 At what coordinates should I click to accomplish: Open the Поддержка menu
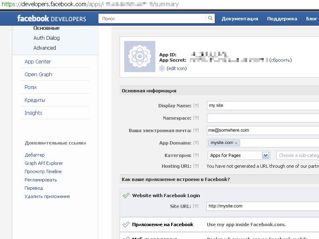click(x=282, y=19)
